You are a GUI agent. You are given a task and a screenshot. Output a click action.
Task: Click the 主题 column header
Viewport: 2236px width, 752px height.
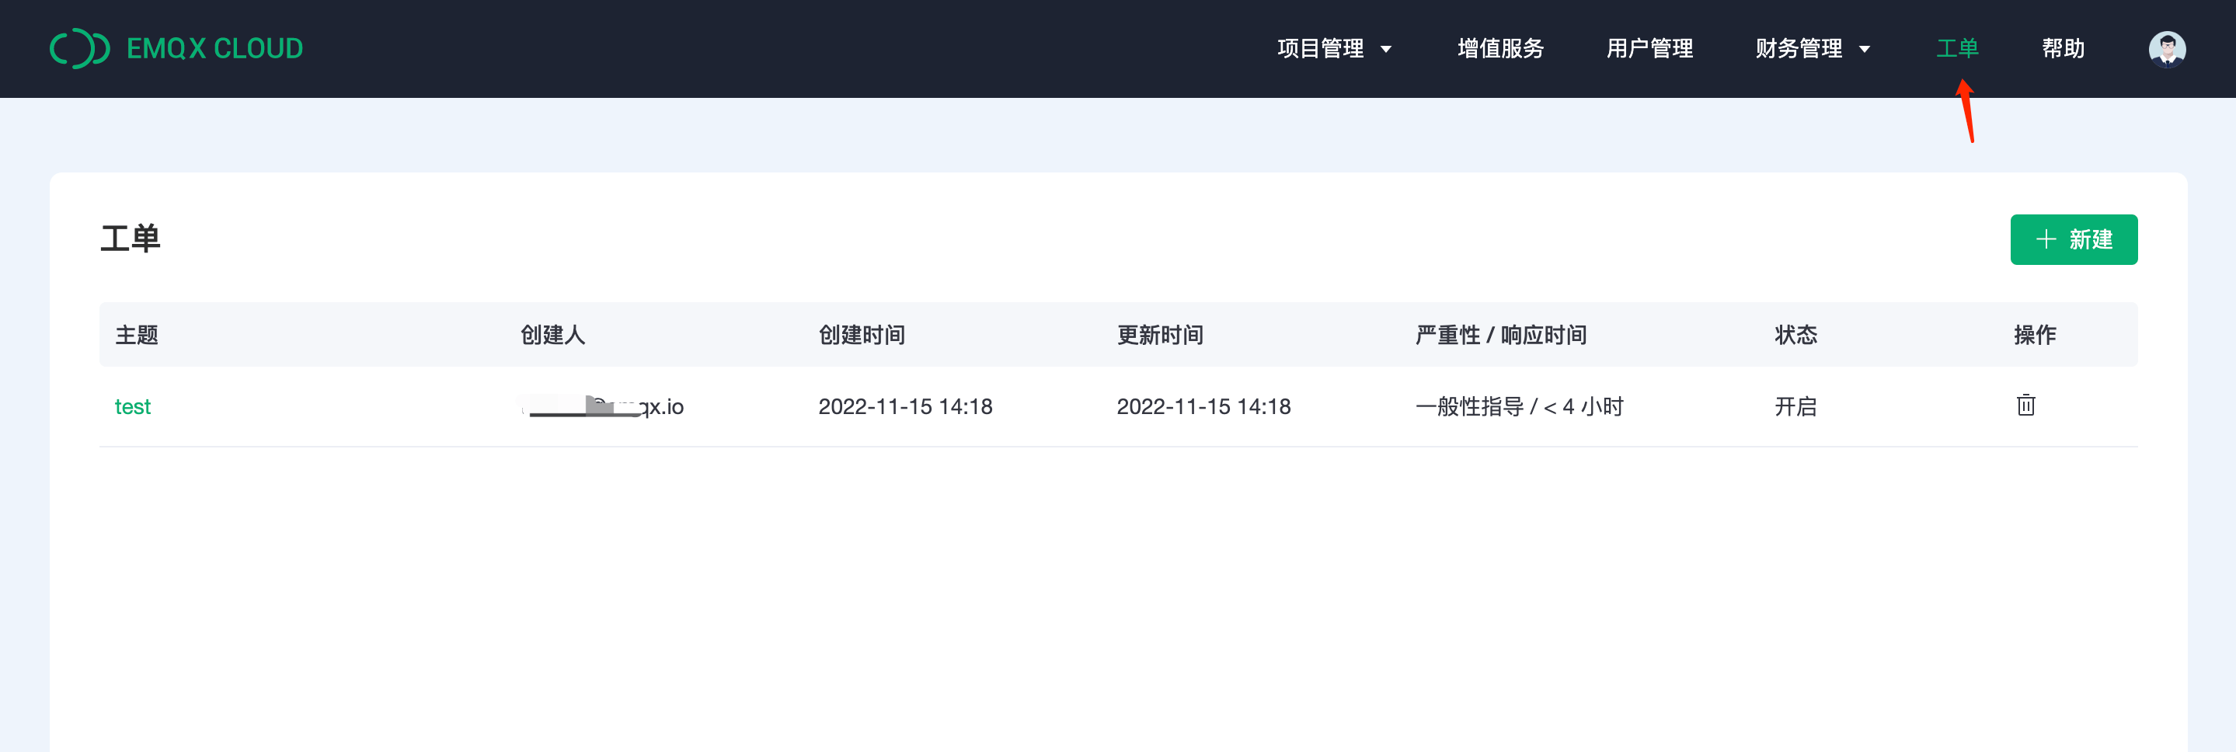pos(138,335)
